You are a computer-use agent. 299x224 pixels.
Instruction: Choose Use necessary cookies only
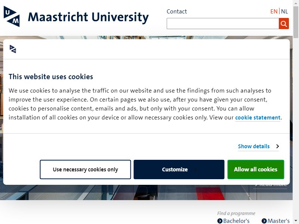pos(85,169)
